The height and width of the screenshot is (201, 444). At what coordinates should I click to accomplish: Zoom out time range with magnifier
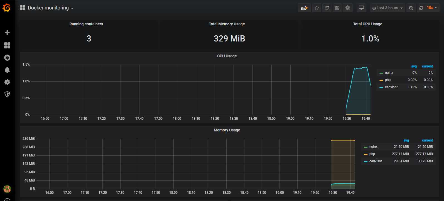[411, 8]
